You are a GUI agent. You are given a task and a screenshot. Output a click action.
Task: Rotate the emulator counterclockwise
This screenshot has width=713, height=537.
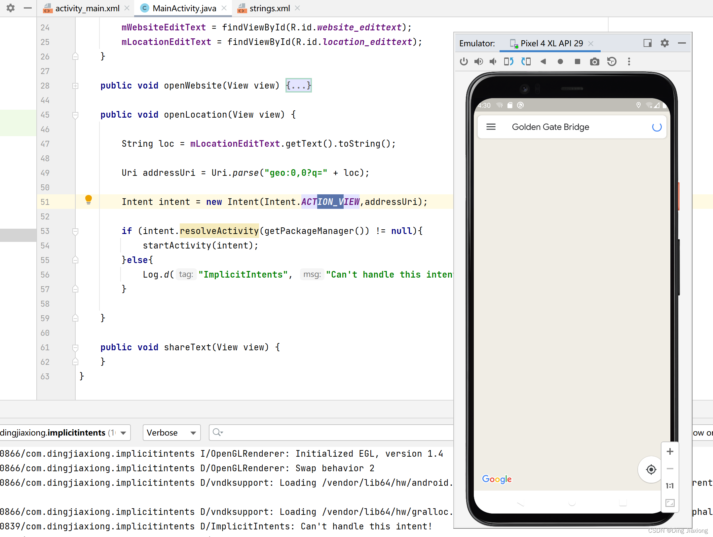point(508,61)
